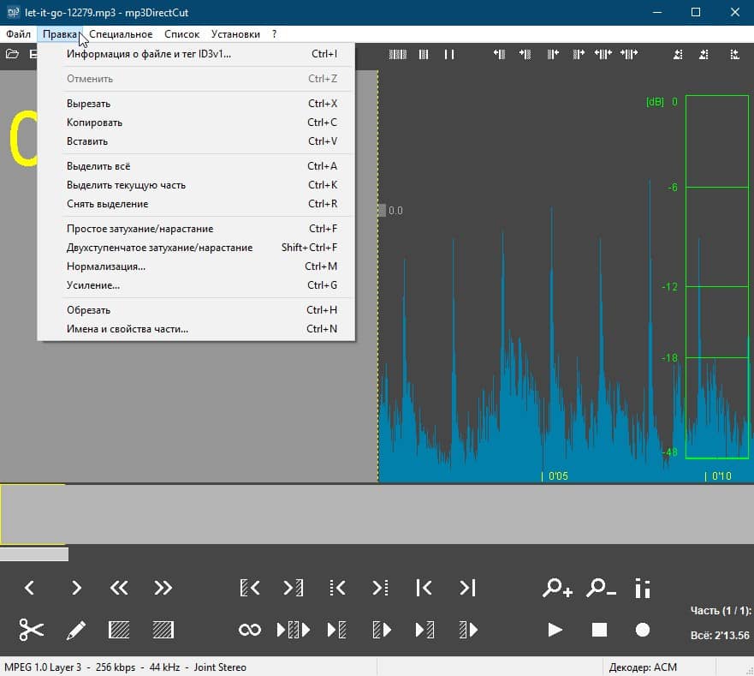Viewport: 754px width, 676px height.
Task: Click the zoom in magnifier icon
Action: point(557,588)
